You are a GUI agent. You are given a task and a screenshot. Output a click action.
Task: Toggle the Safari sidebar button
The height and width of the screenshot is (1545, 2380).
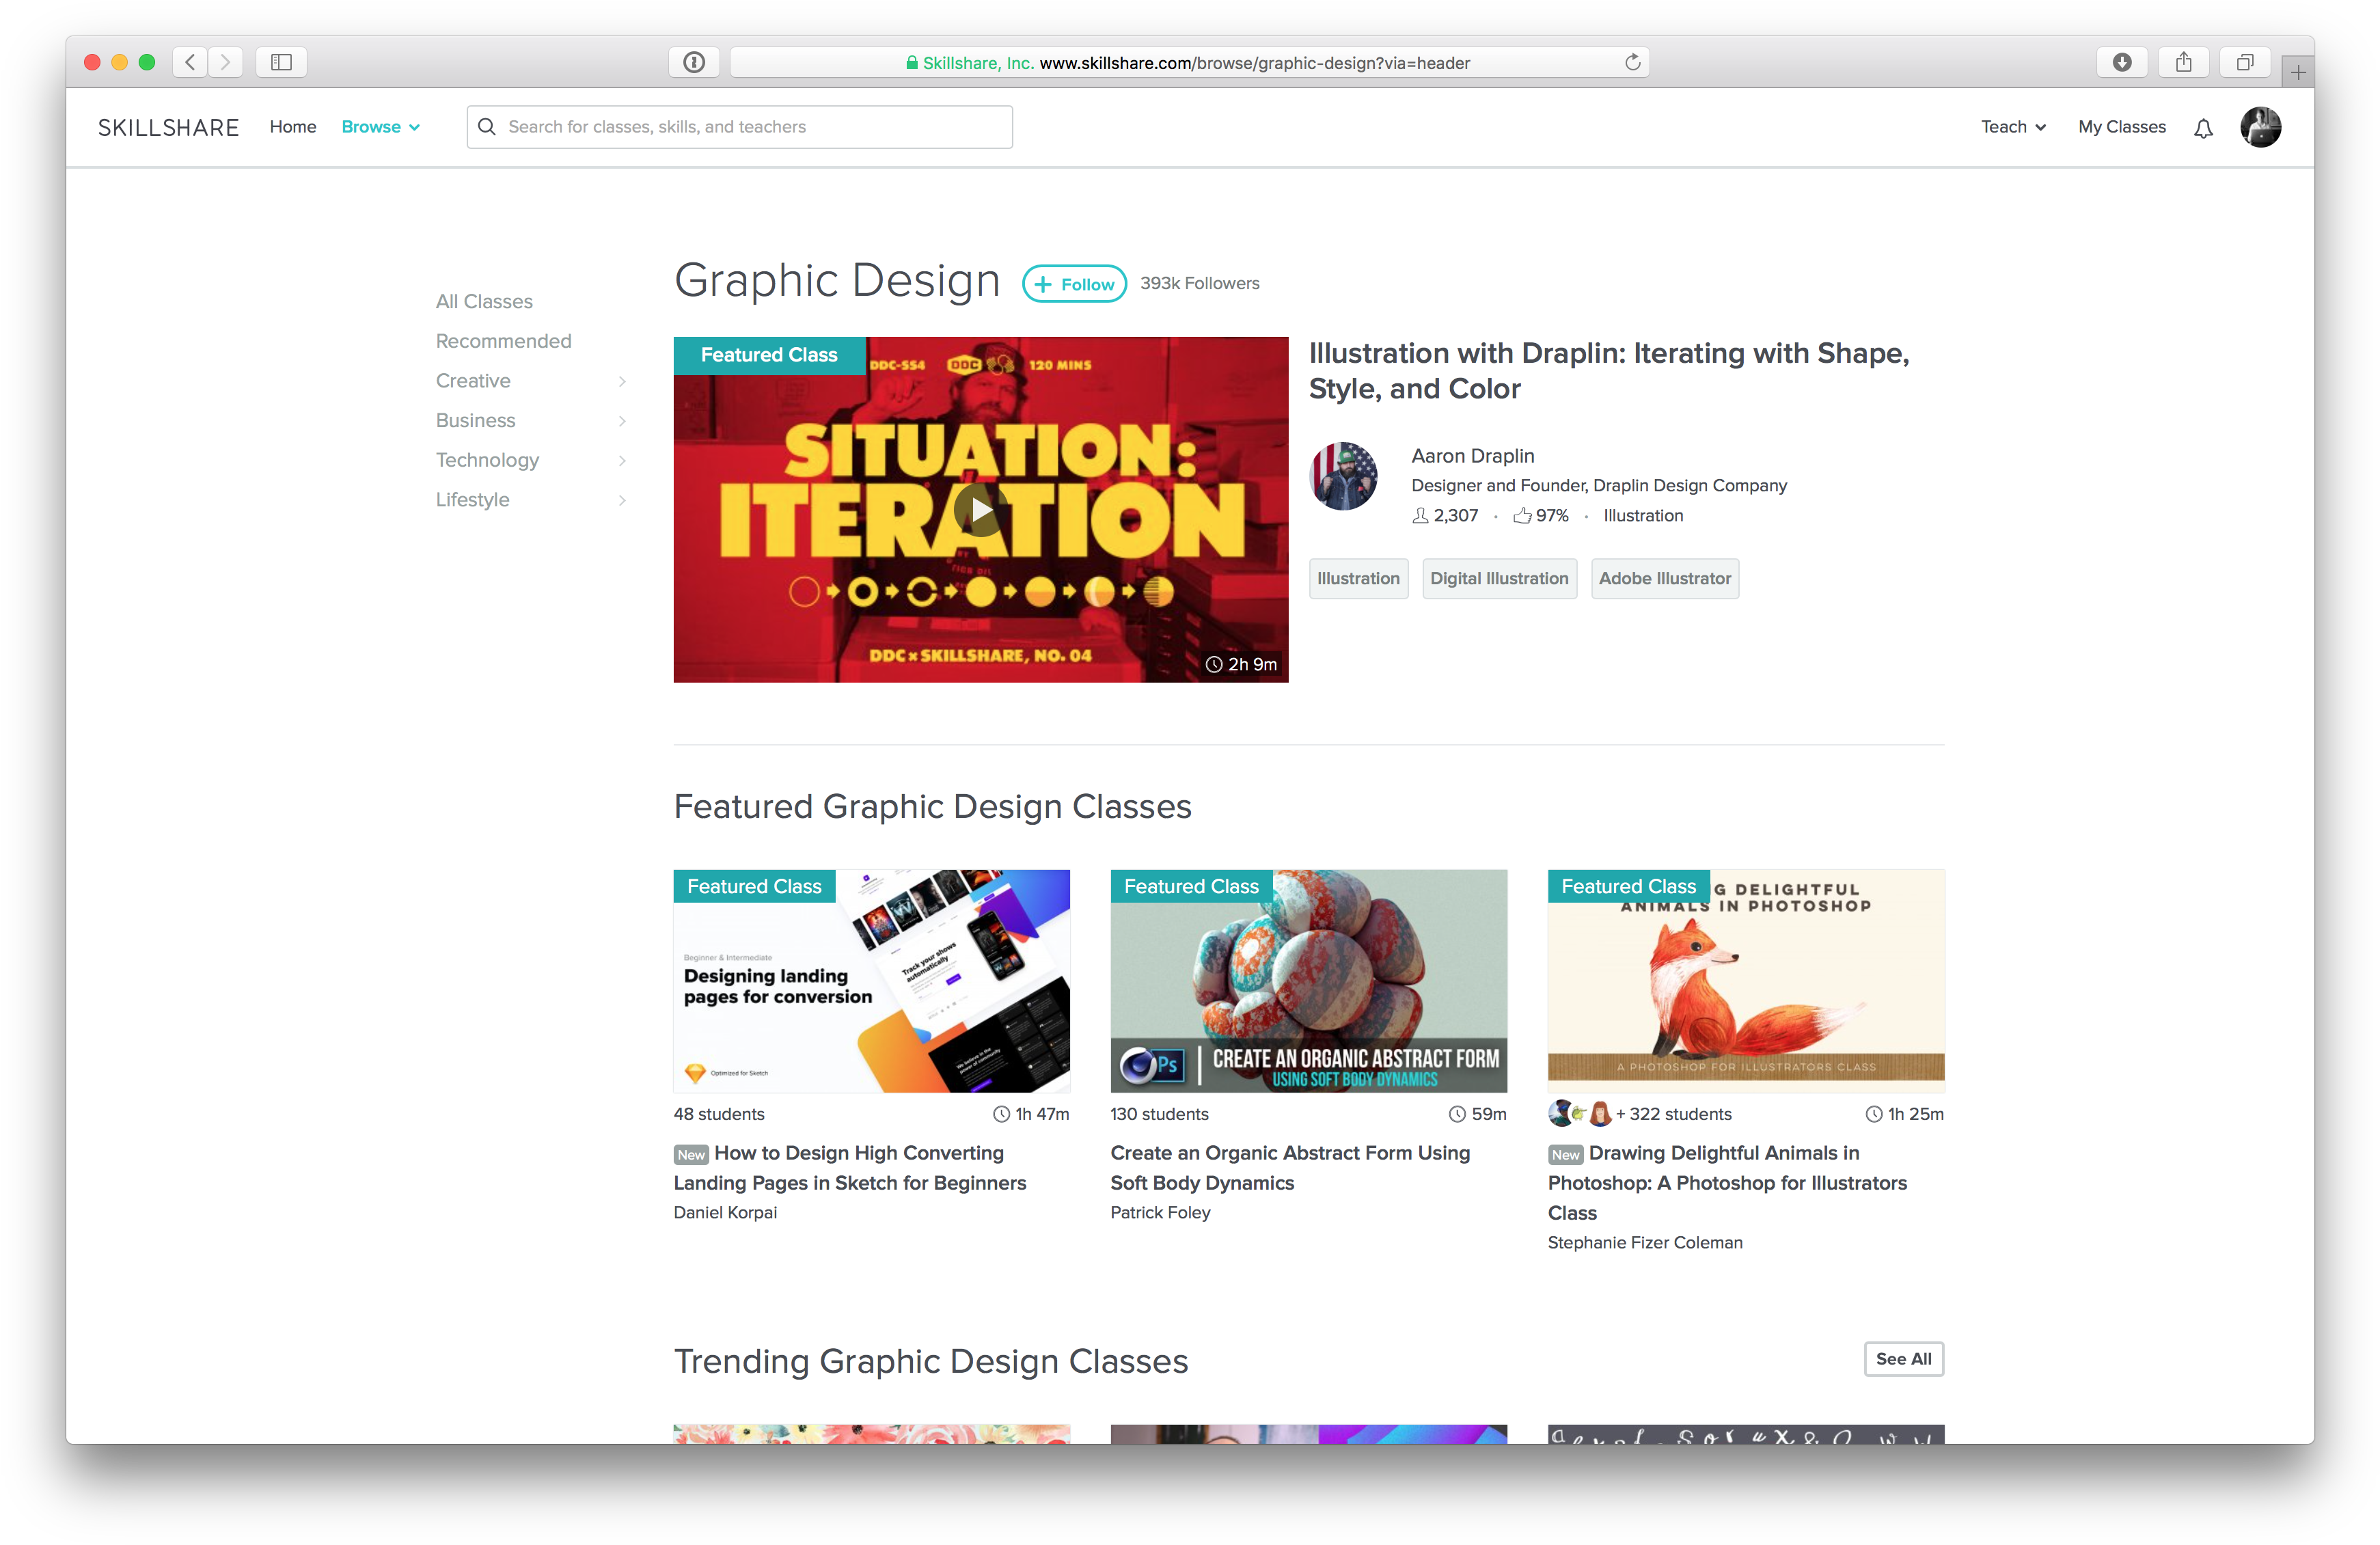pyautogui.click(x=281, y=62)
